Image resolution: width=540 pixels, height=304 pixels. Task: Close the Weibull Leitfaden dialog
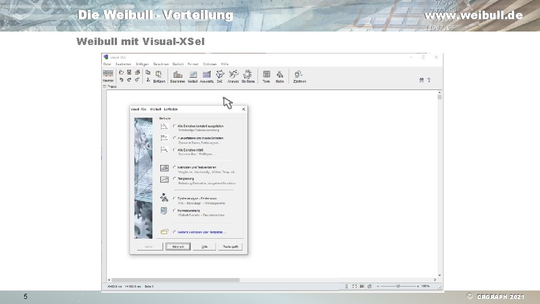click(x=244, y=109)
